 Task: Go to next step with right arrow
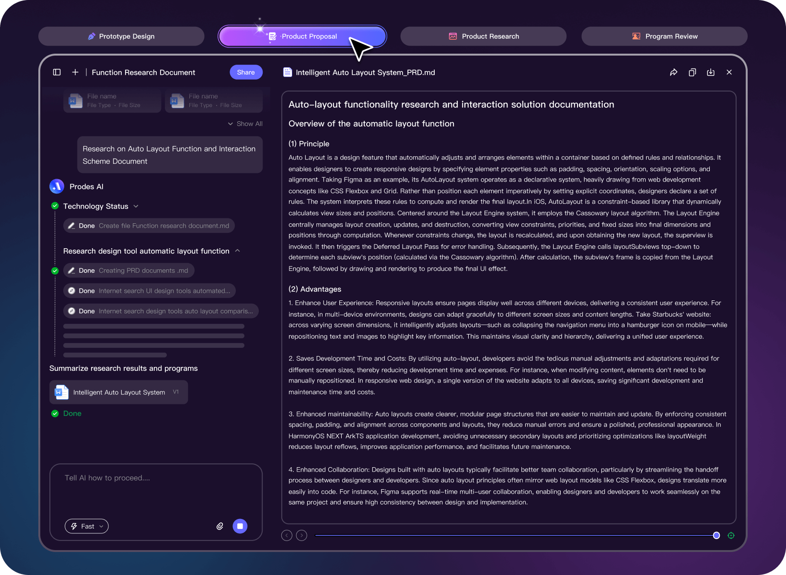301,536
